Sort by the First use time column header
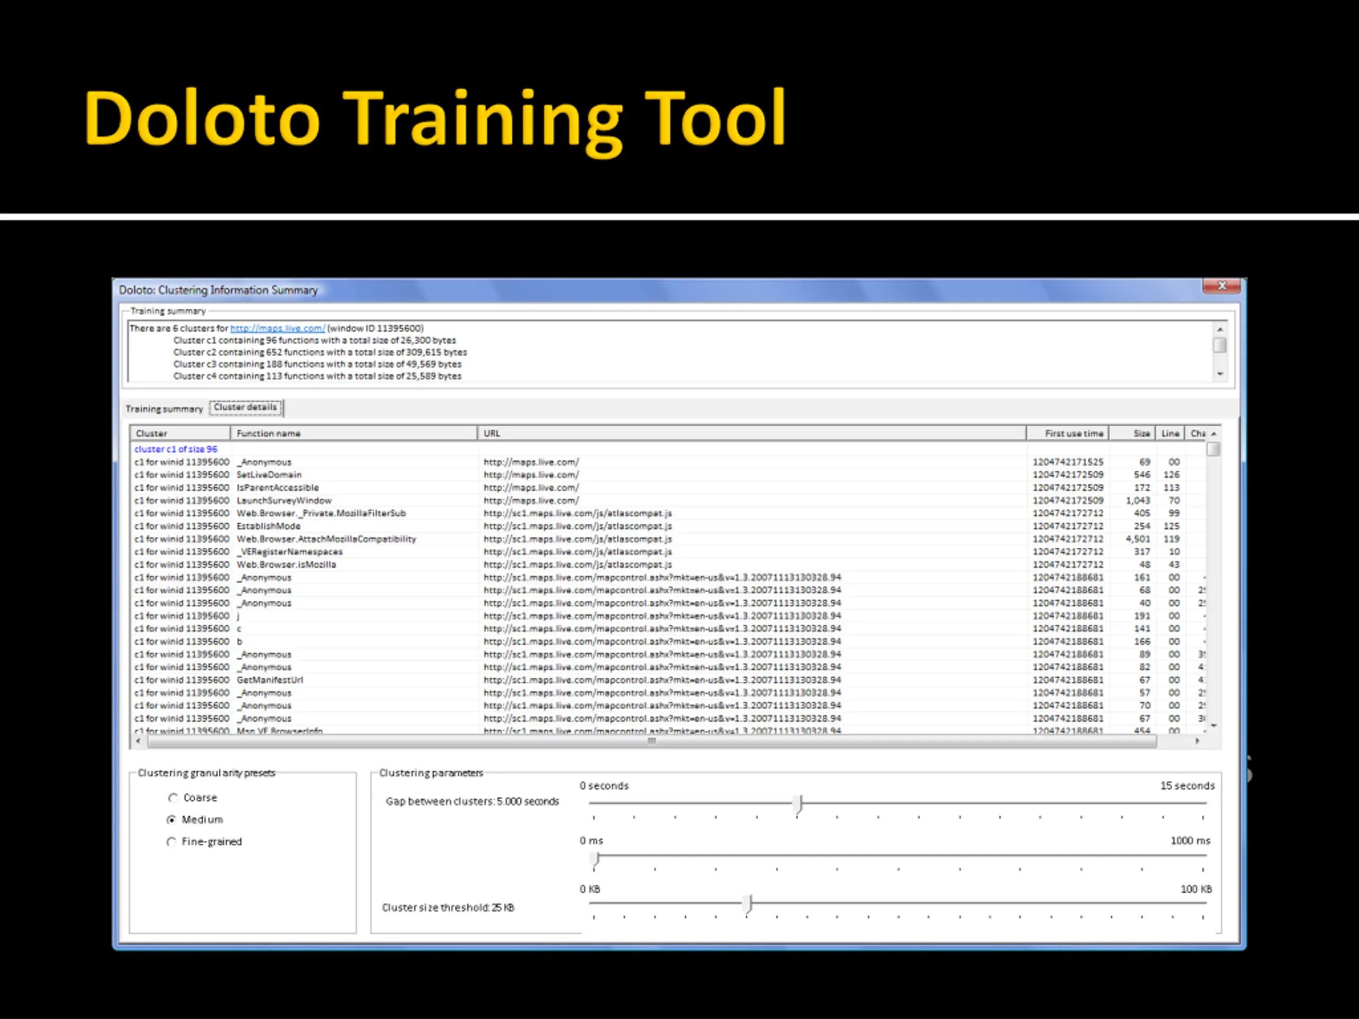This screenshot has height=1019, width=1359. click(x=1068, y=433)
